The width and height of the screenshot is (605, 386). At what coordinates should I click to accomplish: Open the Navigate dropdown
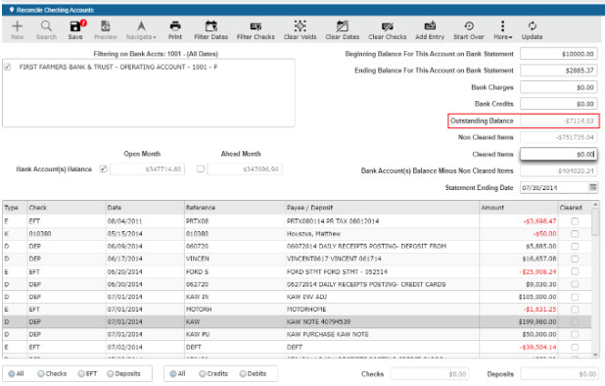point(141,30)
